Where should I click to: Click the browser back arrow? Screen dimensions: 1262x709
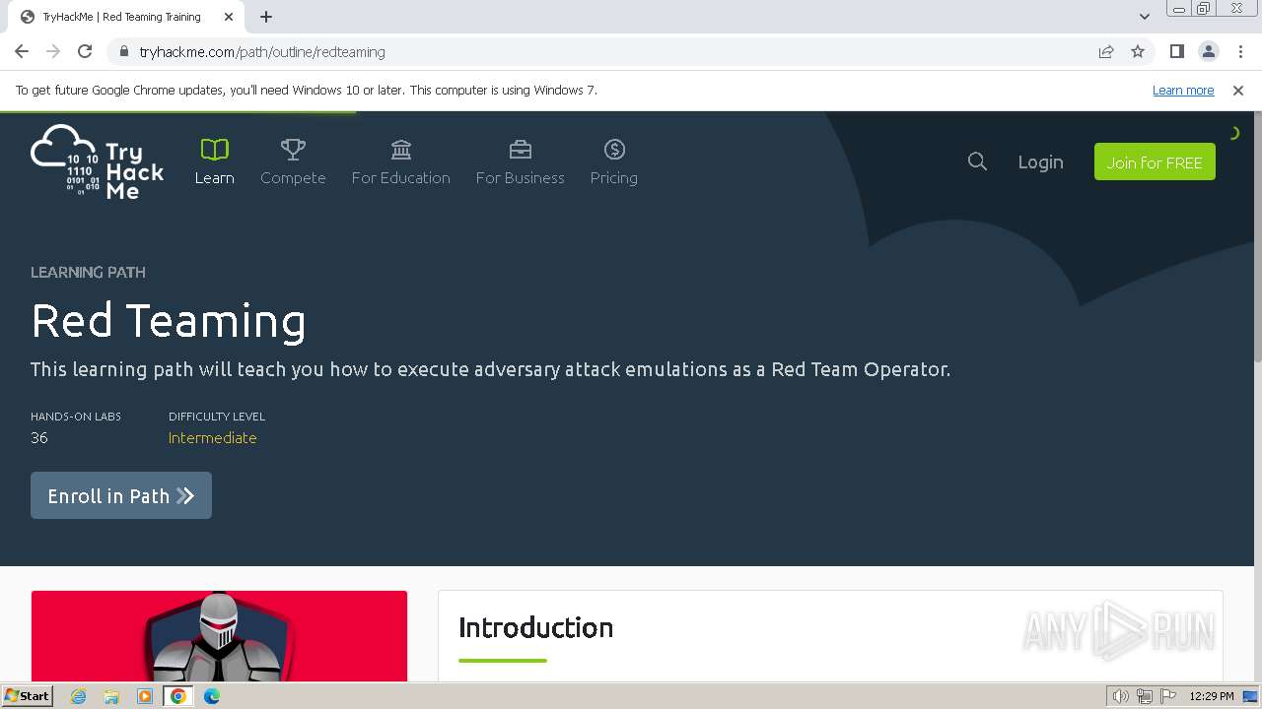click(22, 51)
